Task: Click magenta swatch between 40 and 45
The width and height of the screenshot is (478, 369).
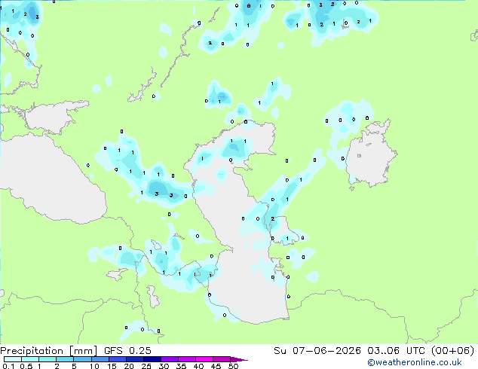Action: pos(204,359)
